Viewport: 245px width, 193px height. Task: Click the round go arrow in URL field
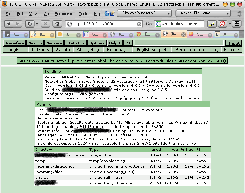click(x=139, y=24)
